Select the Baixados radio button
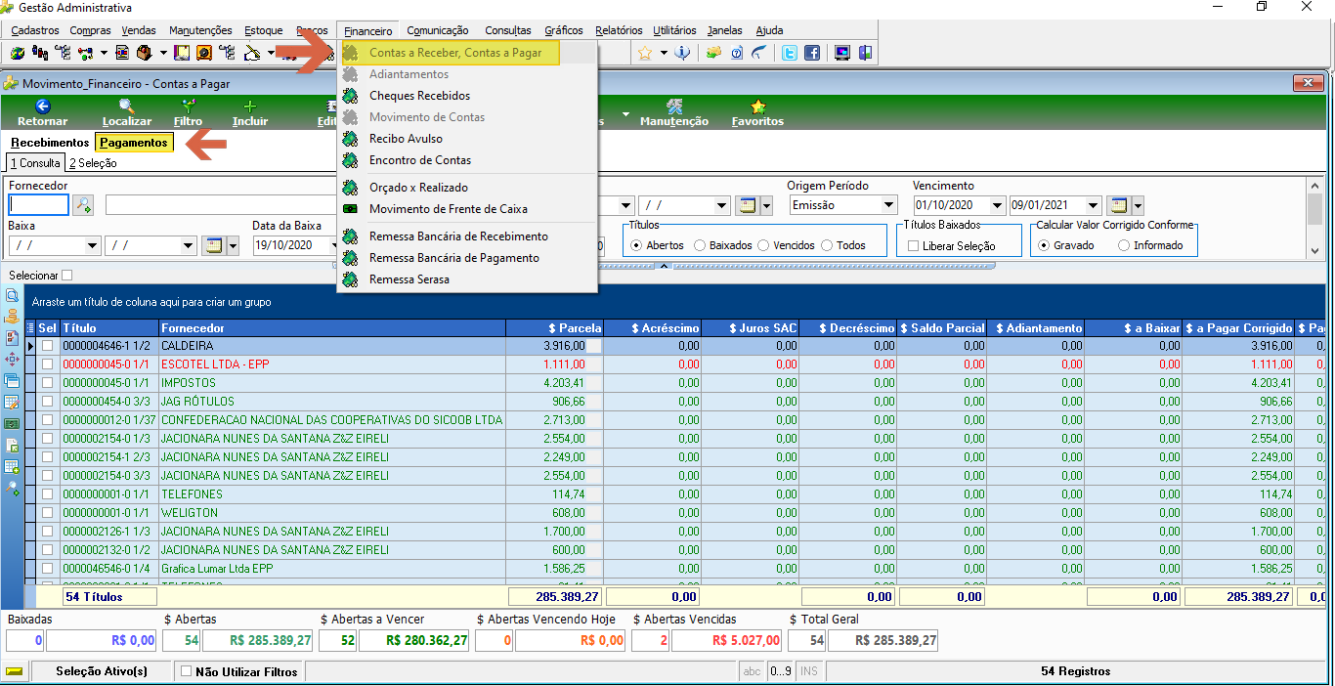Screen dimensions: 1335x686 699,245
